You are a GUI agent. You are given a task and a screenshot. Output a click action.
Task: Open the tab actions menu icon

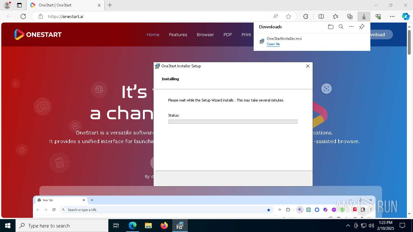pos(19,5)
